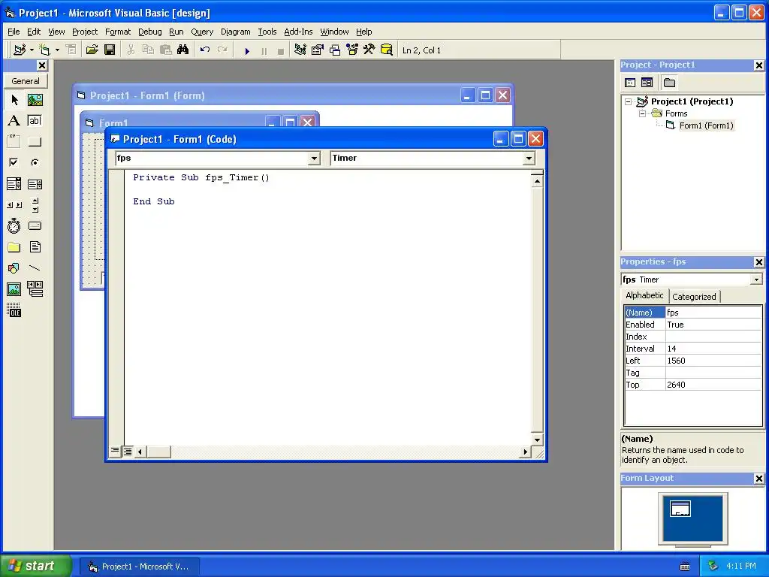769x577 pixels.
Task: Open the Data View Window toolbar icon
Action: (x=387, y=50)
